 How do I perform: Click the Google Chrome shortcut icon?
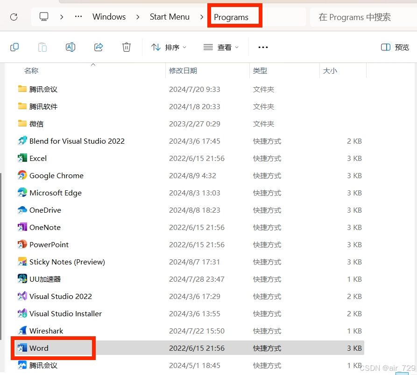point(22,175)
